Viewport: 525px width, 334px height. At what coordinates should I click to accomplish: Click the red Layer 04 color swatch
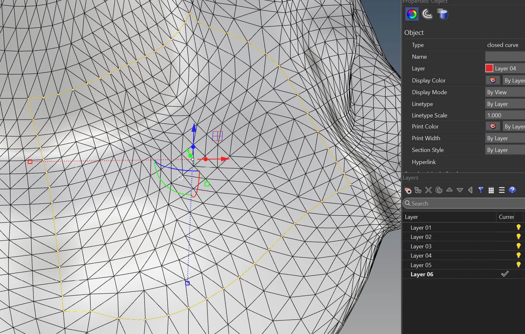(x=489, y=69)
